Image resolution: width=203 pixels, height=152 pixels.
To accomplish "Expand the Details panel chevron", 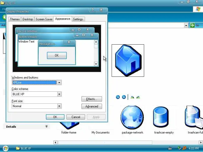I will (x=46, y=126).
